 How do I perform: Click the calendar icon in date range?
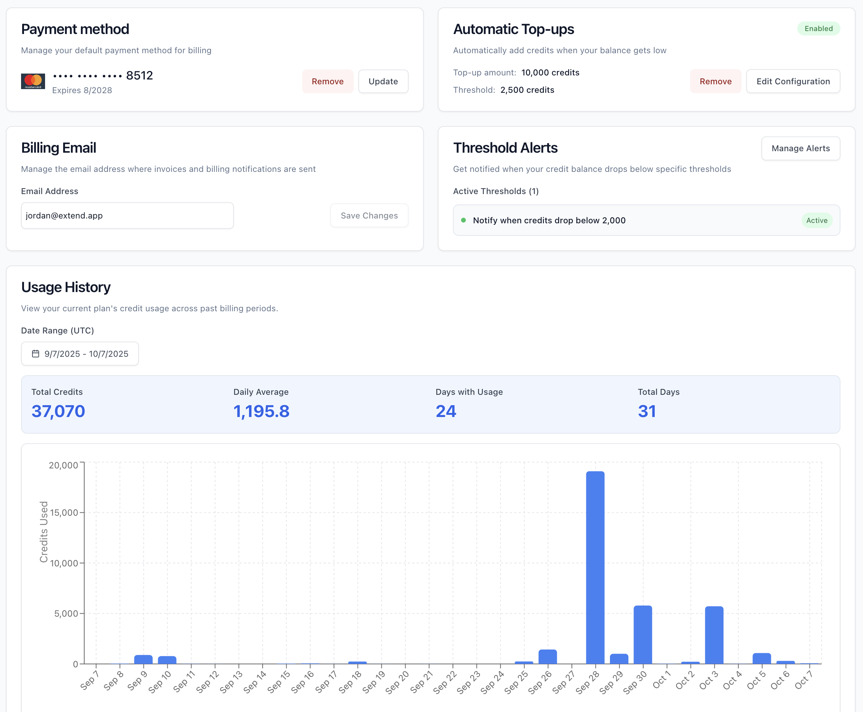tap(36, 353)
